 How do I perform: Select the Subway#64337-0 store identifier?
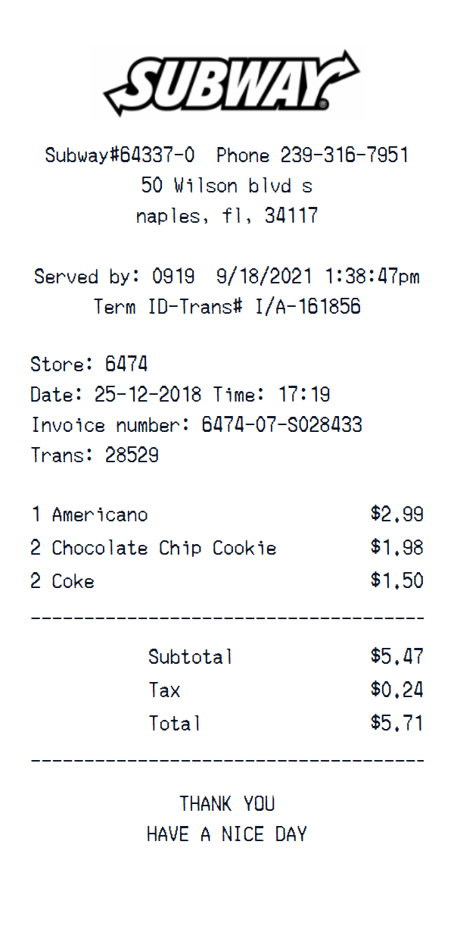(120, 156)
